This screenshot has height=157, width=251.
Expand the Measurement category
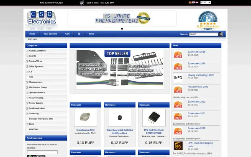(27, 82)
